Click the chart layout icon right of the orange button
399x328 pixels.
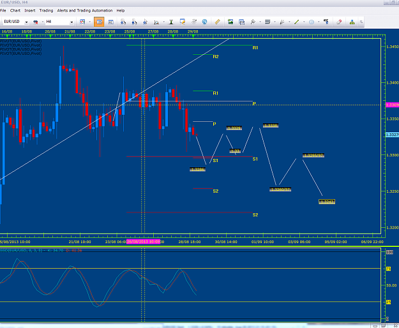coord(110,22)
